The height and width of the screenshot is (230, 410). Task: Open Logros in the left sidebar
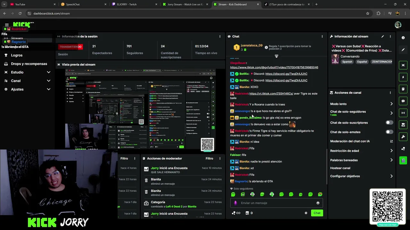[17, 55]
